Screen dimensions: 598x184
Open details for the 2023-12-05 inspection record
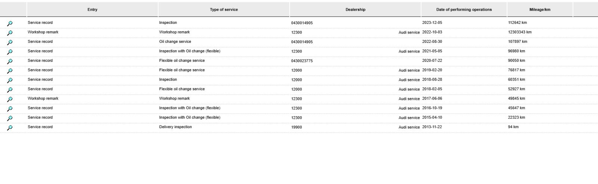pyautogui.click(x=10, y=23)
